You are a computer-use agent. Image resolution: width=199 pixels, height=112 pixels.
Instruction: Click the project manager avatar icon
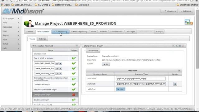pyautogui.click(x=29, y=24)
